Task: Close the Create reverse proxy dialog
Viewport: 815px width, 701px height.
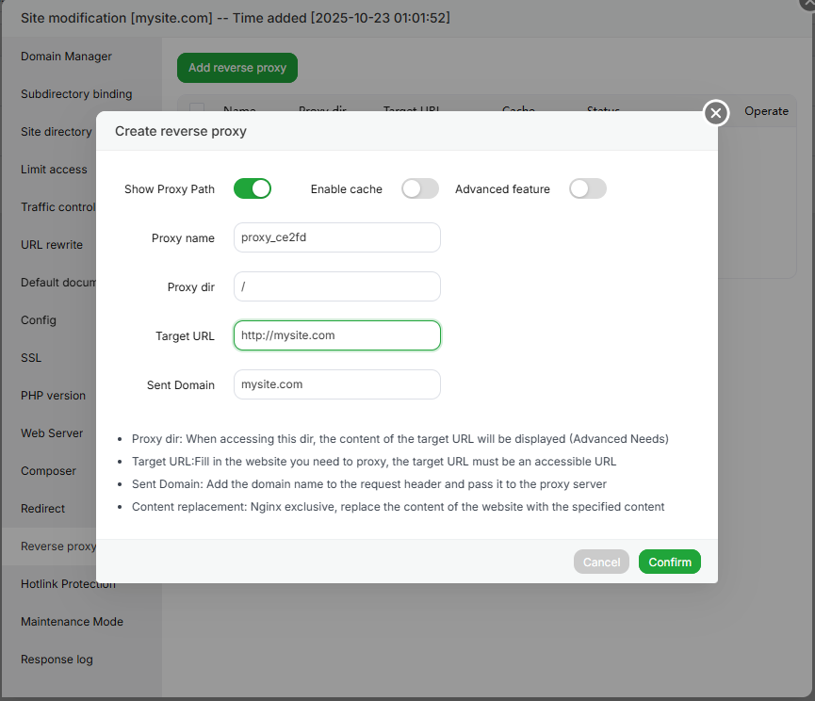Action: (716, 113)
